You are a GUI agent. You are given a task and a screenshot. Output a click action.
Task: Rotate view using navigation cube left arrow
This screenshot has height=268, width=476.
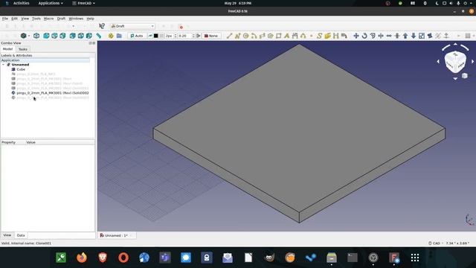coord(438,61)
